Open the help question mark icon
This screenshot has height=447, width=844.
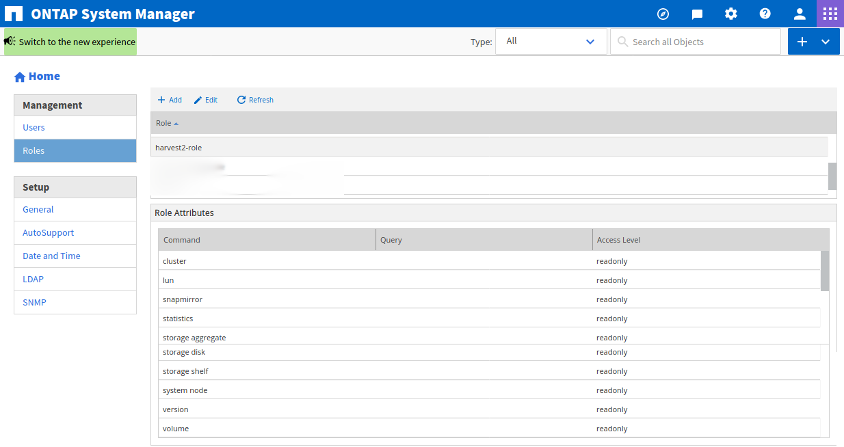[x=765, y=14]
